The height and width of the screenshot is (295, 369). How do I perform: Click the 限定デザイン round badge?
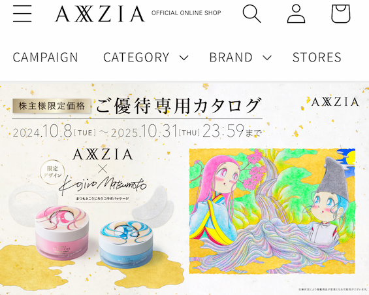click(x=53, y=172)
